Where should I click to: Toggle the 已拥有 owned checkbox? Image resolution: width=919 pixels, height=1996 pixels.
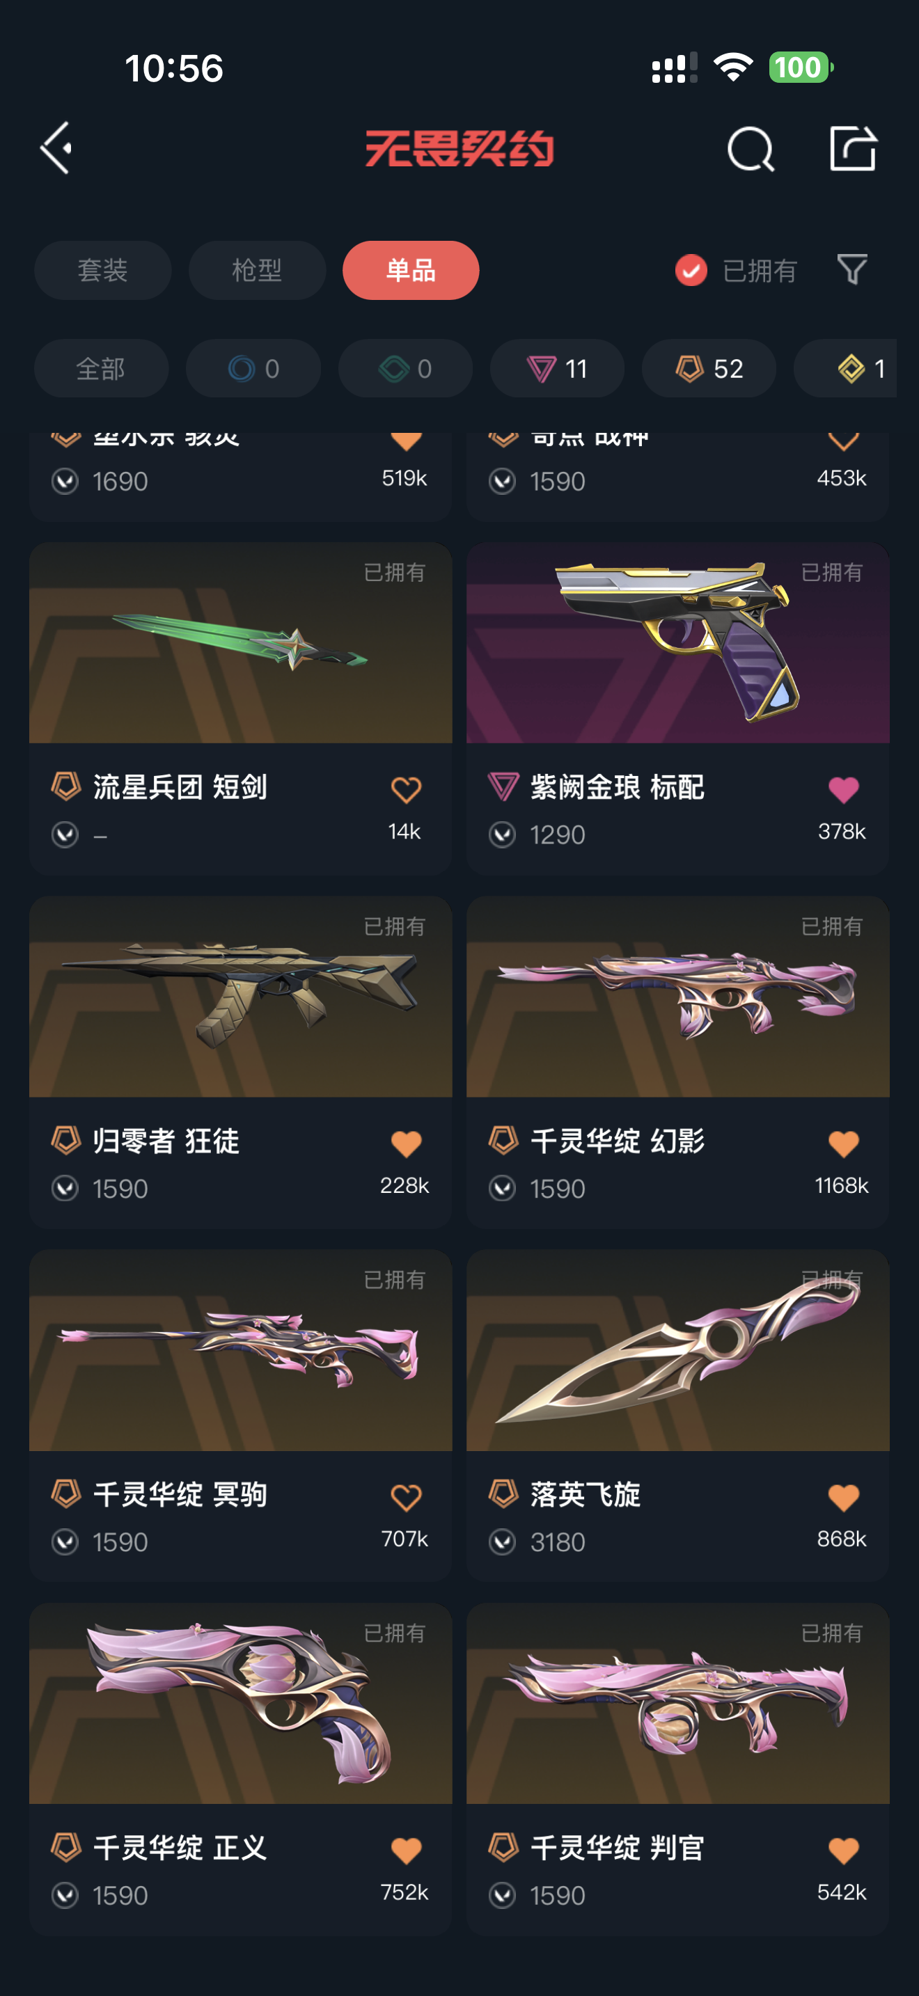691,271
